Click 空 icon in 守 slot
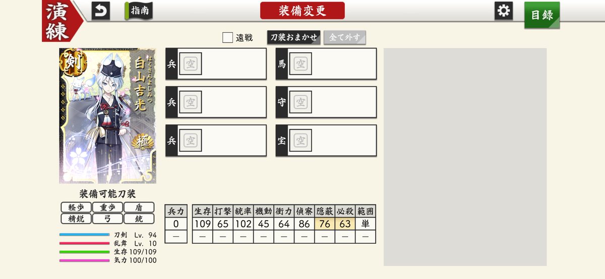The image size is (605, 279). click(x=300, y=102)
